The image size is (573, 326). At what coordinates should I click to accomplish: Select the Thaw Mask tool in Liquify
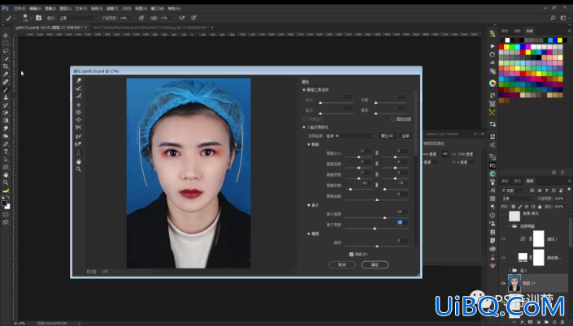coord(79,144)
